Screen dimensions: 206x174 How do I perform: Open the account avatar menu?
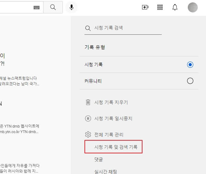coord(193,7)
